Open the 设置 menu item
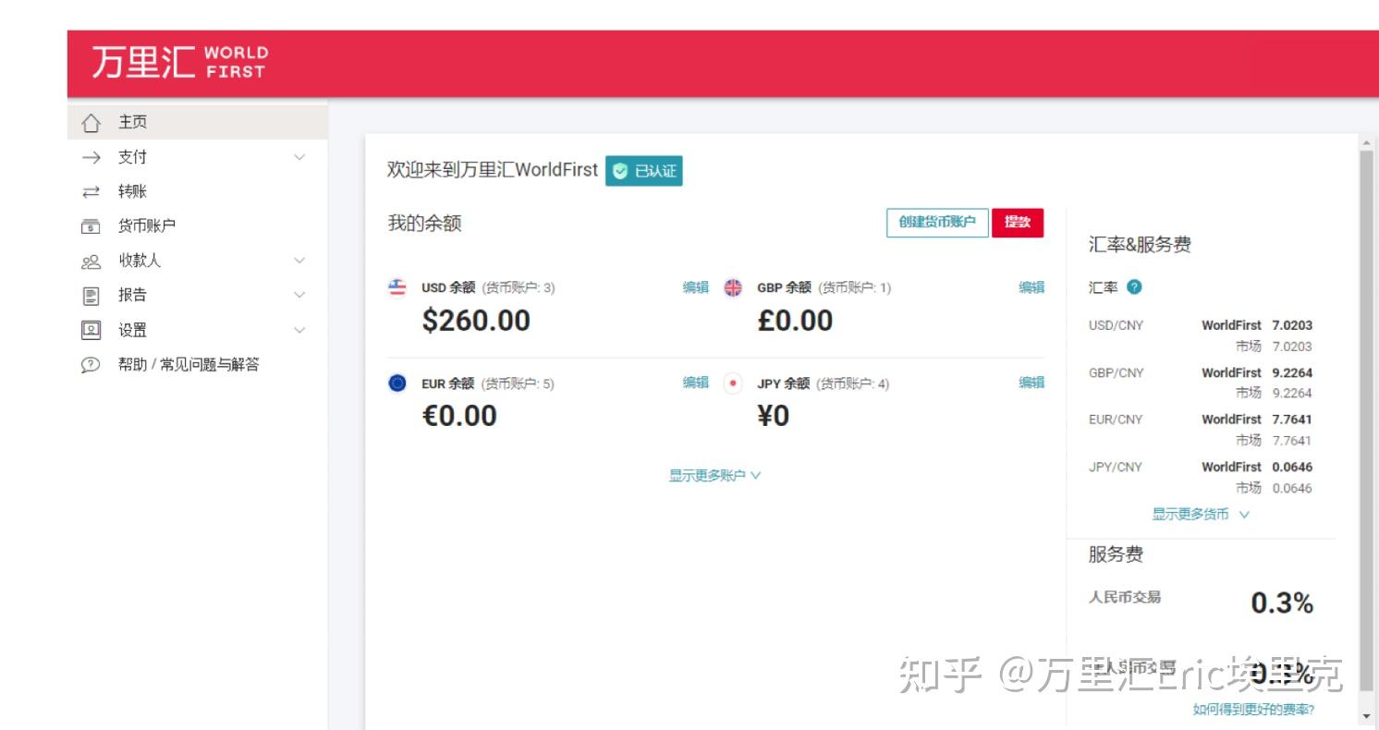Viewport: 1379px width, 730px height. click(x=198, y=330)
